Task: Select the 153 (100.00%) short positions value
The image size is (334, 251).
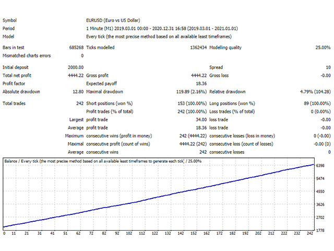Action: click(x=192, y=104)
